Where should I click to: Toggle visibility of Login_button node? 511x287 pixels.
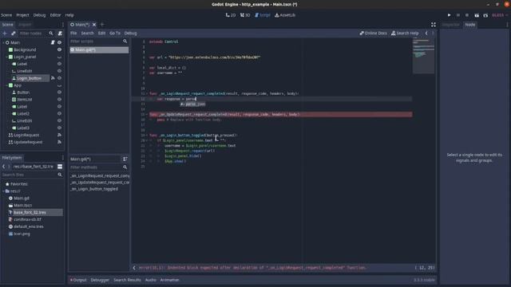click(59, 78)
